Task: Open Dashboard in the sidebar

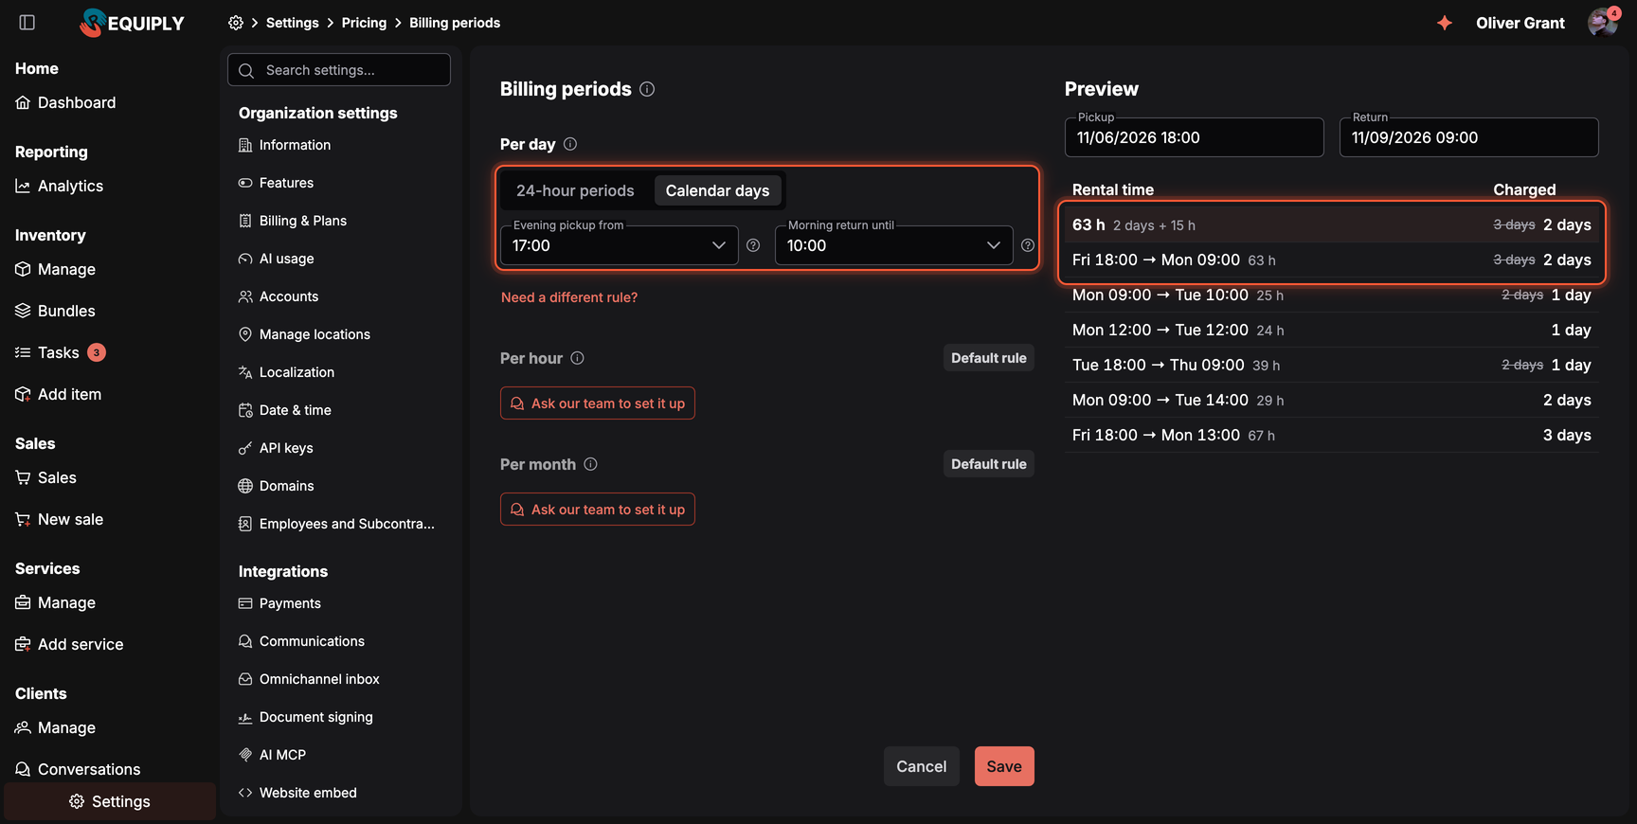Action: click(65, 102)
